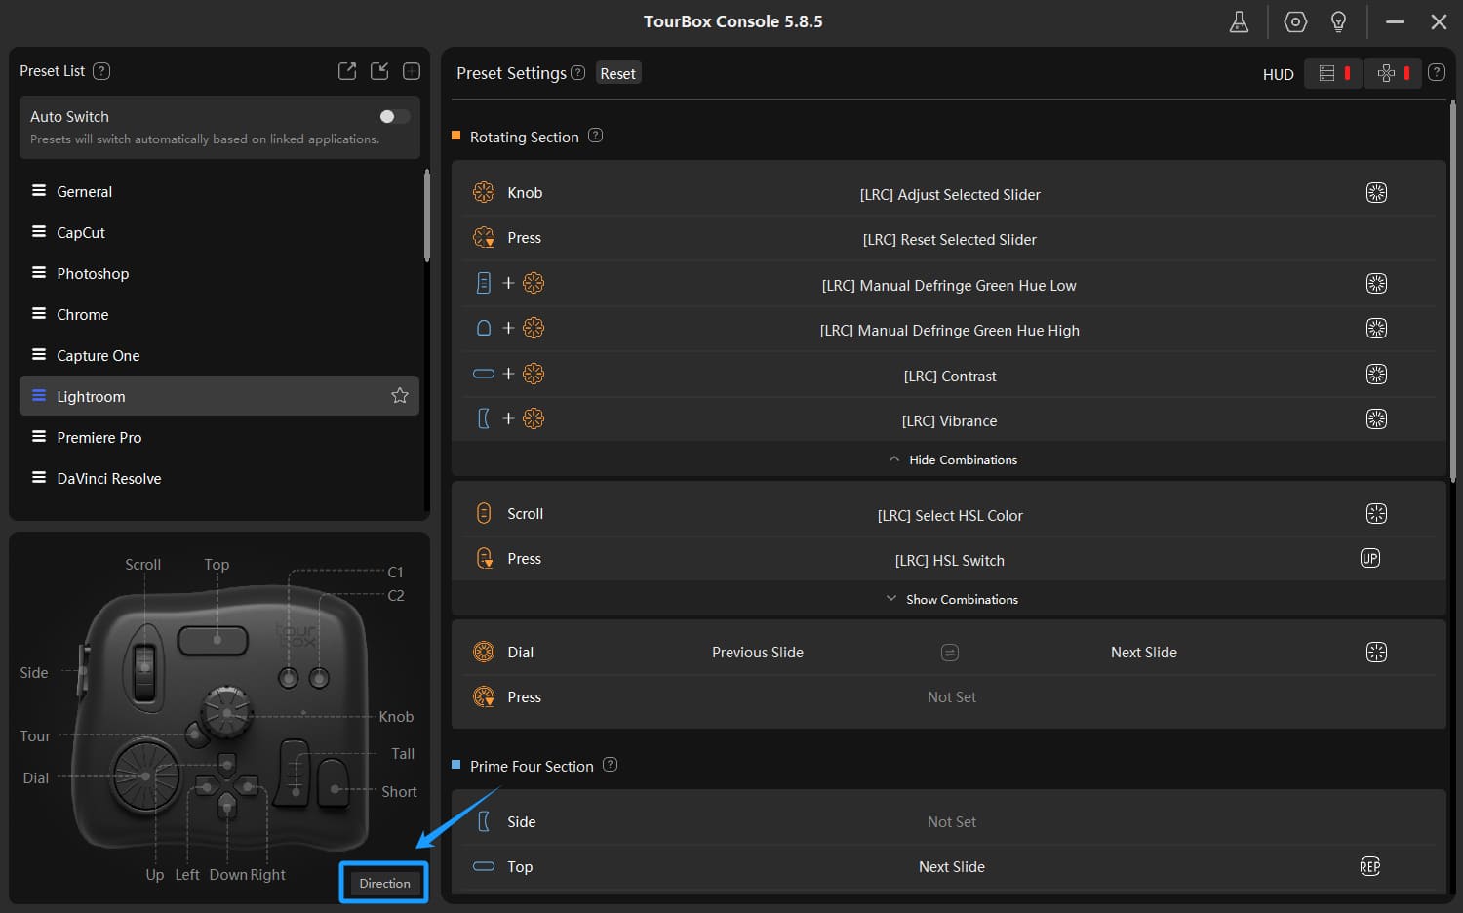Click the REP icon on Top row
The height and width of the screenshot is (913, 1463).
point(1370,867)
